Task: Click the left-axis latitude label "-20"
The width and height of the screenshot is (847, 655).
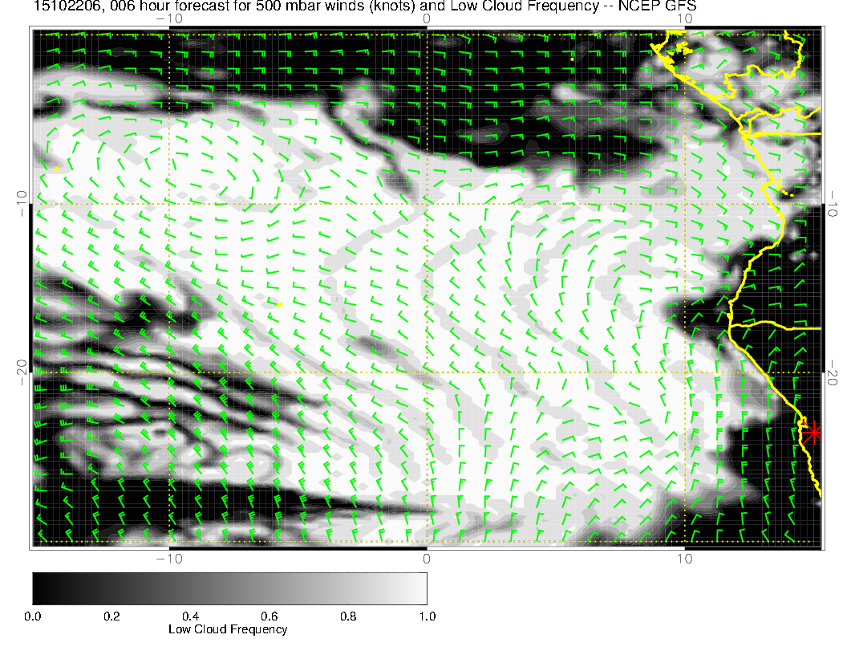Action: (x=22, y=372)
